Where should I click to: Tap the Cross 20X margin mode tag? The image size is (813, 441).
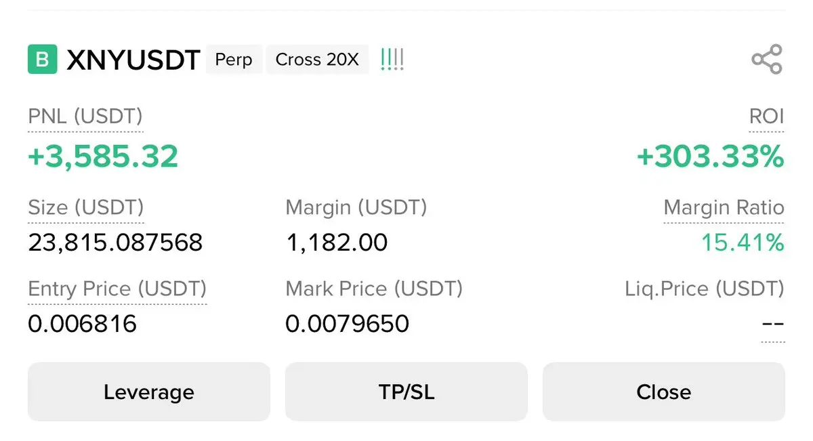[317, 60]
